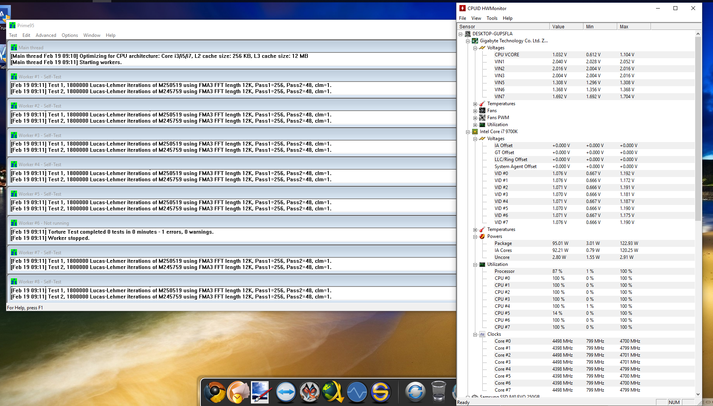Open the View menu in HWMonitor
The image size is (713, 406).
pos(476,18)
